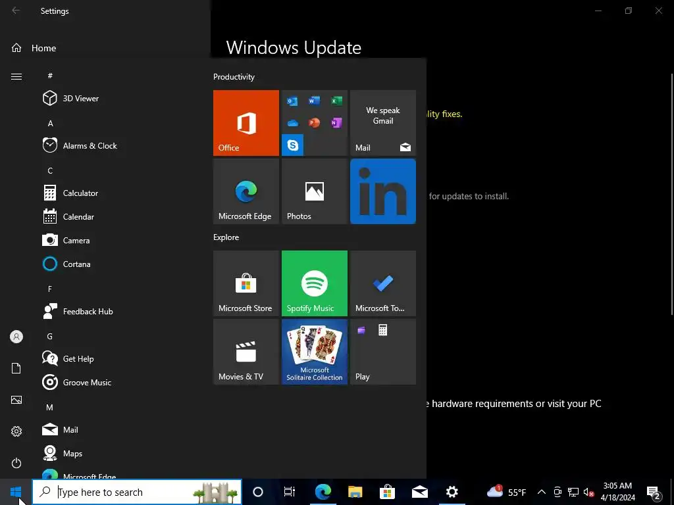The image size is (674, 505).
Task: Open Microsoft Store on taskbar
Action: point(387,492)
